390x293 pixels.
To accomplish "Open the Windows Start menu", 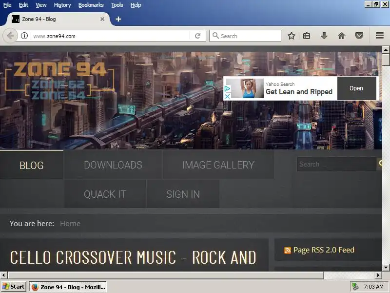I will pyautogui.click(x=14, y=287).
